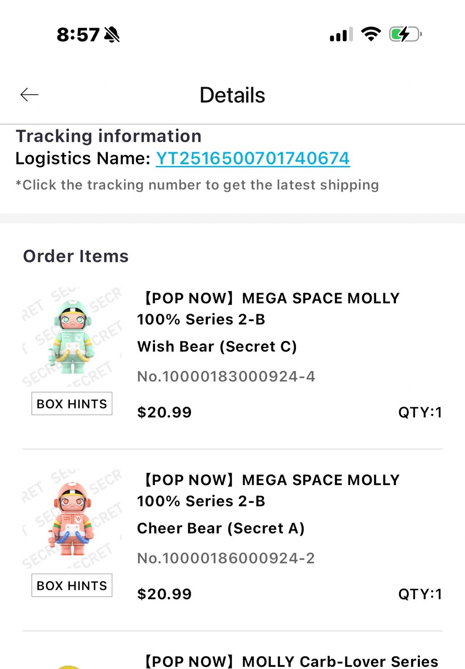
Task: Tap the Tracking information heading
Action: [x=108, y=136]
